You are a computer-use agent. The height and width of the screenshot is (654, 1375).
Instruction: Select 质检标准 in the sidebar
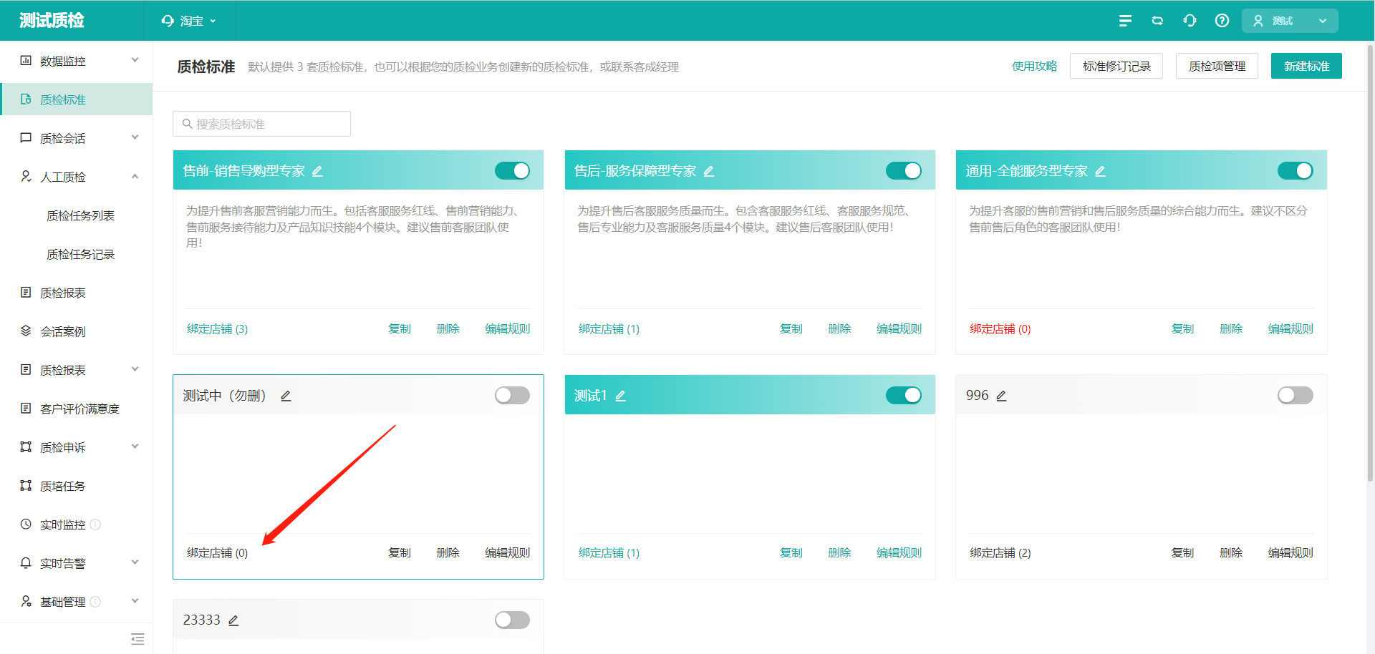[x=77, y=99]
